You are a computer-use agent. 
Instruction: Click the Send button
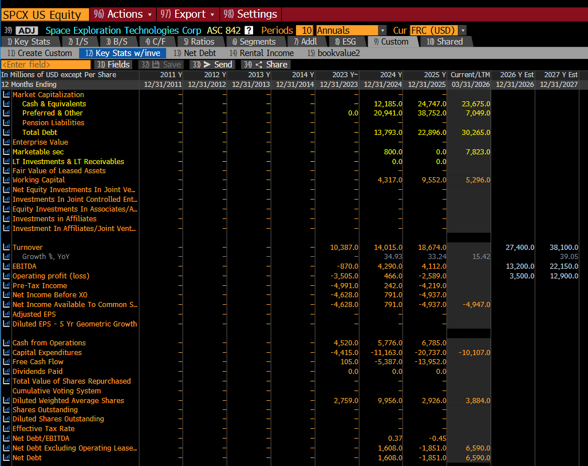pyautogui.click(x=212, y=65)
